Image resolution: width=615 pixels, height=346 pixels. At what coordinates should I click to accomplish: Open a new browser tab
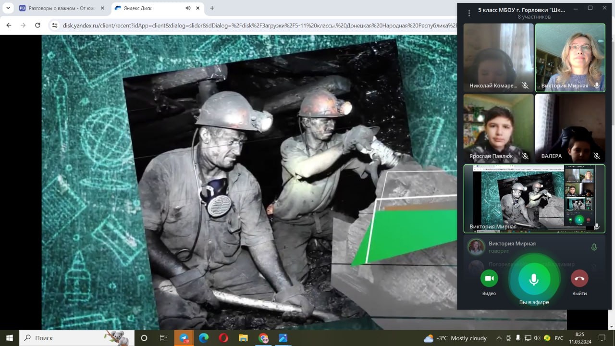[212, 8]
